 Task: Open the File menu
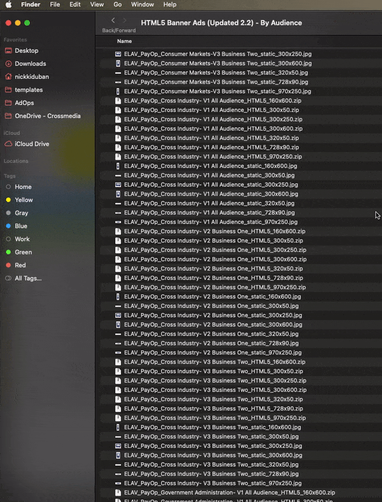click(x=55, y=4)
